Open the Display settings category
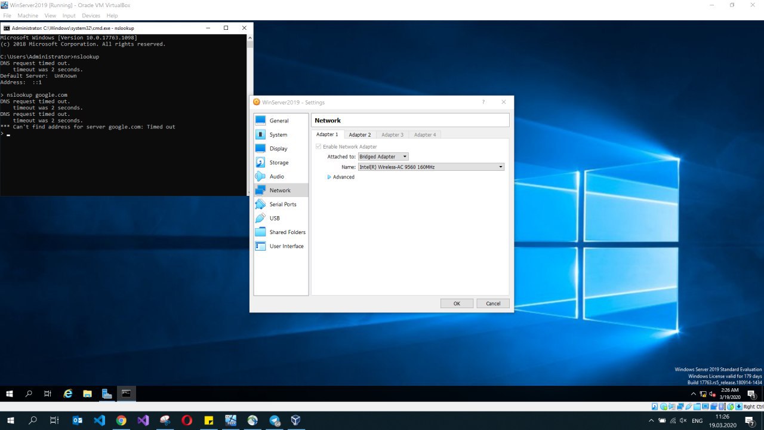 pos(281,148)
